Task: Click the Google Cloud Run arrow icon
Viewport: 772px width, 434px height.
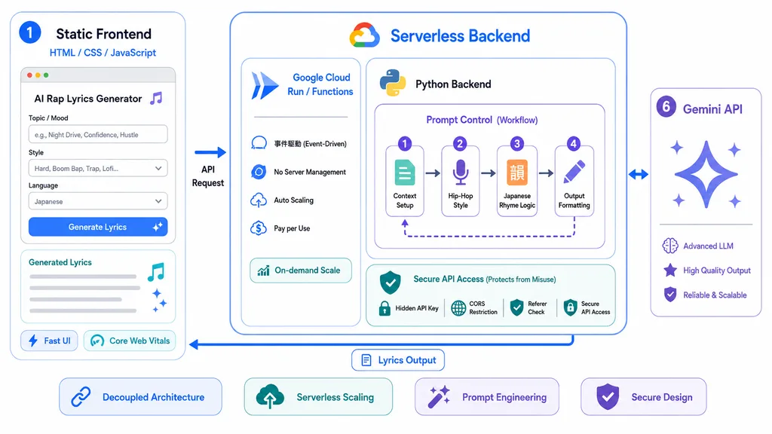Action: [265, 86]
